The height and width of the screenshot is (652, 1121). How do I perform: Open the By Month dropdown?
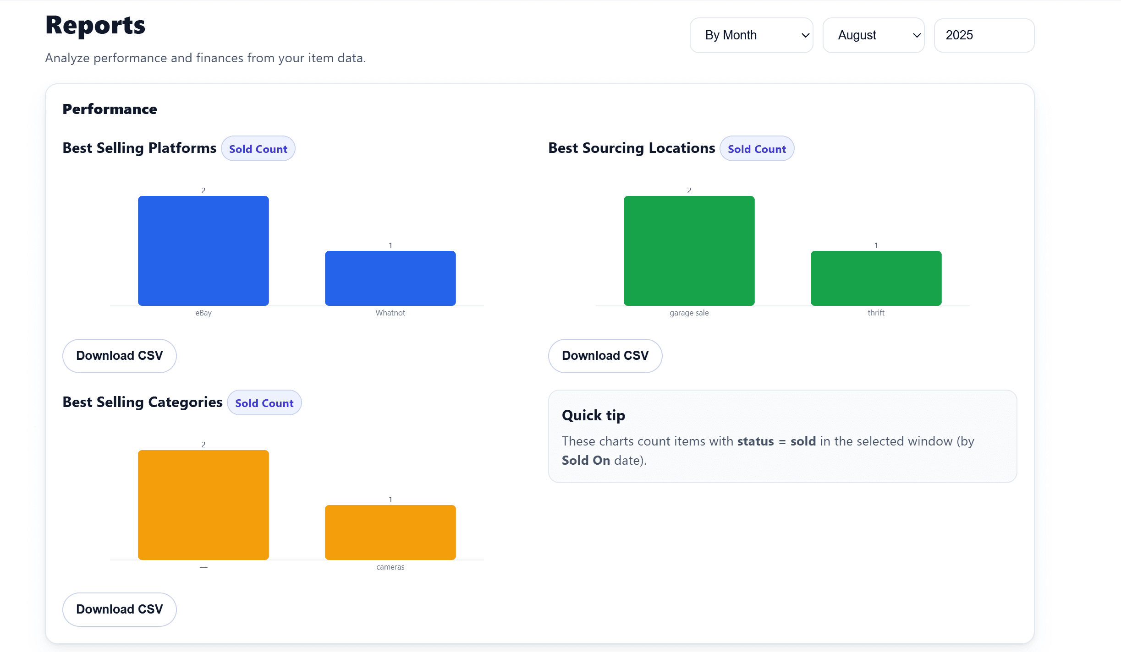751,35
